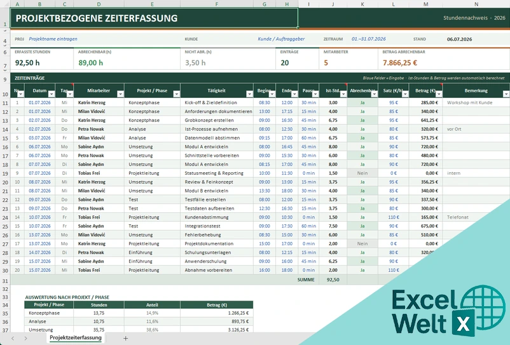This screenshot has height=345, width=510.
Task: Select column header D
Action: (x=99, y=4)
